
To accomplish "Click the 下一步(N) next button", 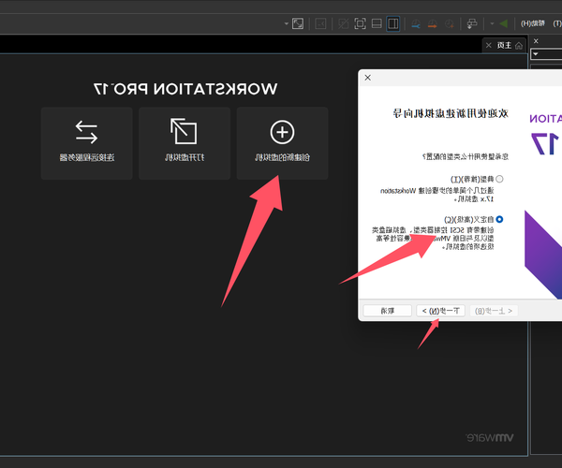I will (440, 311).
